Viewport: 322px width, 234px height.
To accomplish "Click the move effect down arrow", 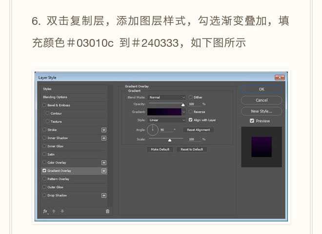I will [x=62, y=211].
